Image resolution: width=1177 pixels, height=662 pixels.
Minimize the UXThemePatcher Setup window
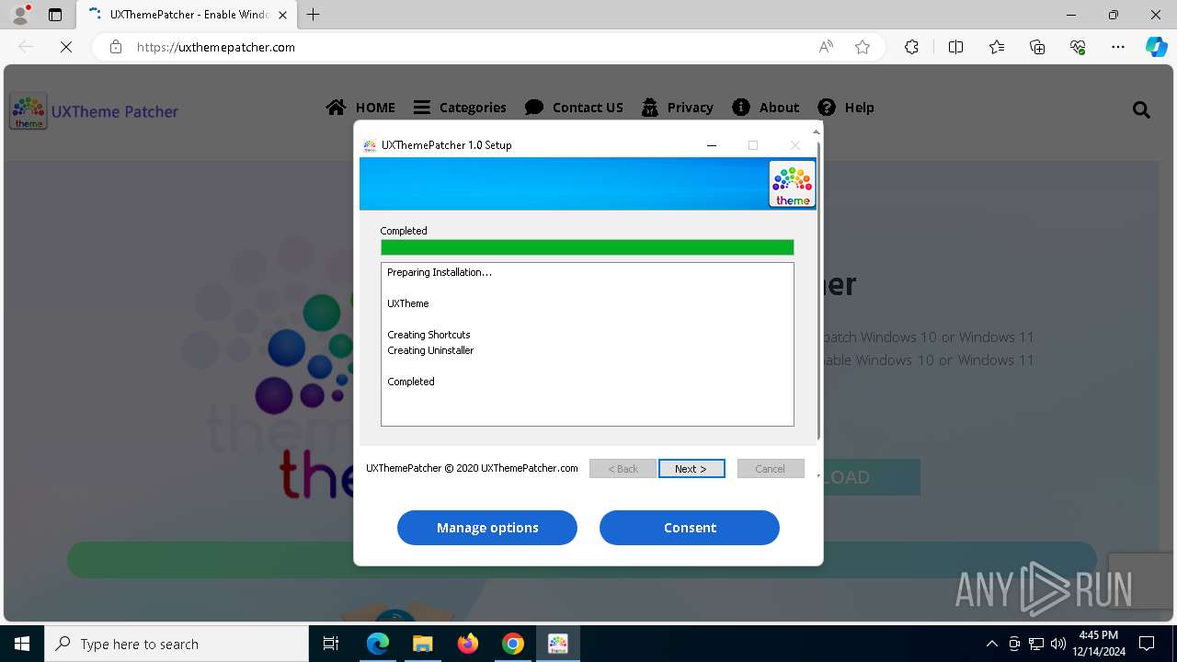[x=712, y=145]
